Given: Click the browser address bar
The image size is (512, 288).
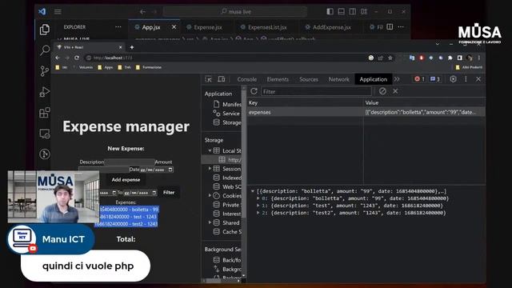Looking at the screenshot, I should 226,58.
